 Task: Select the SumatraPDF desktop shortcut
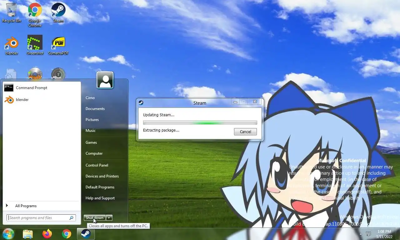click(x=58, y=45)
